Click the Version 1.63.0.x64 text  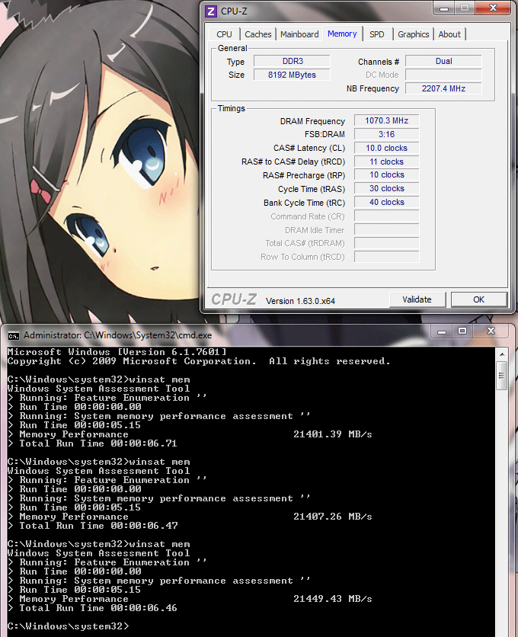[300, 301]
